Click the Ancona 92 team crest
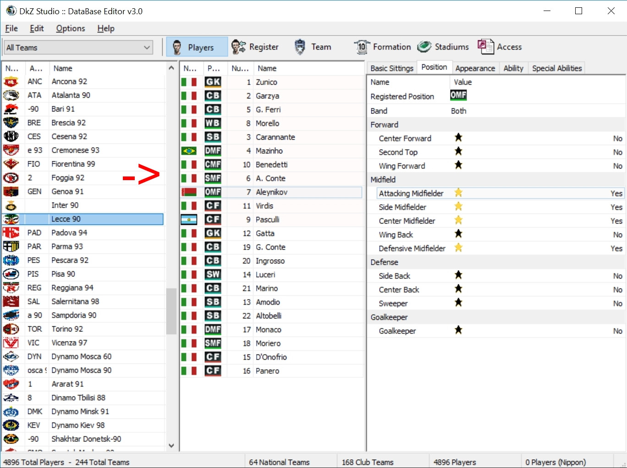 point(11,82)
